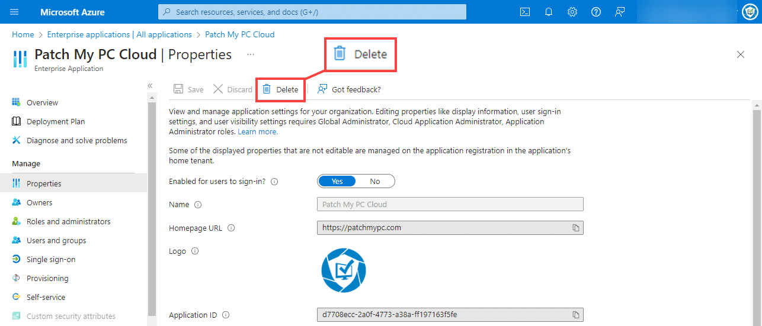Open Single sign-on in the Manage menu
The width and height of the screenshot is (762, 326).
(x=51, y=259)
